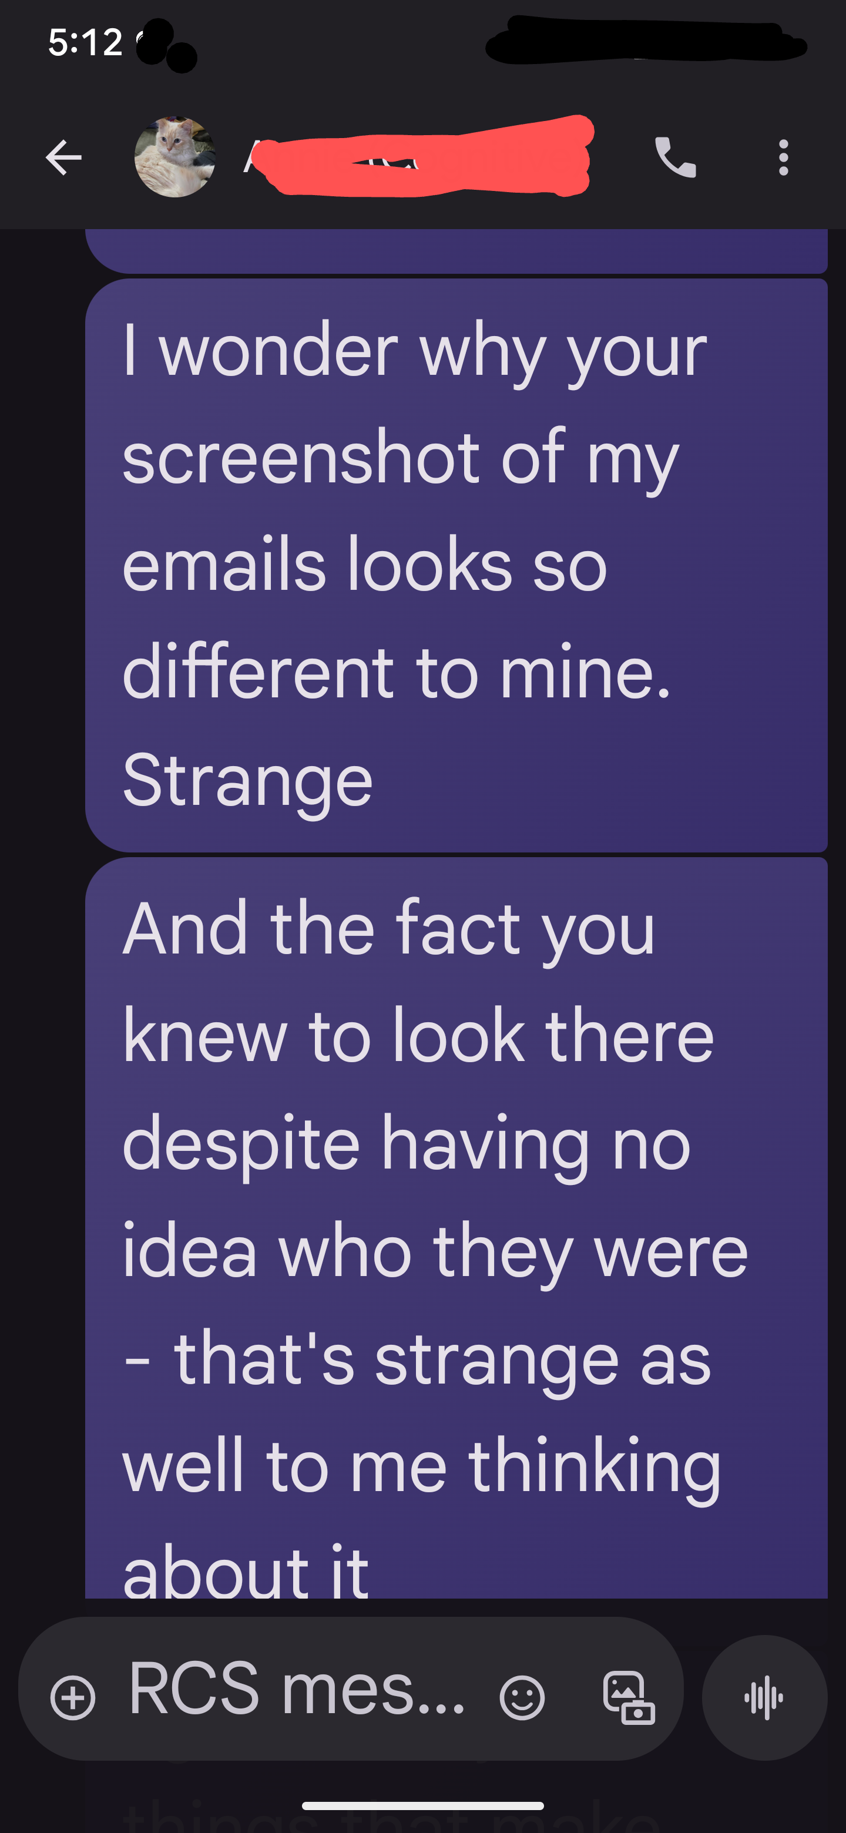Tap the blacked-out status icons at top right
The height and width of the screenshot is (1833, 846).
pyautogui.click(x=646, y=41)
